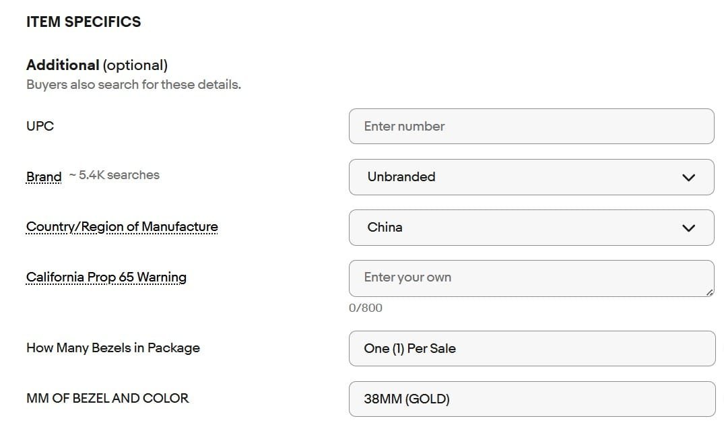Click the 'Buyers also search' hint text
This screenshot has height=431, width=724.
(133, 85)
